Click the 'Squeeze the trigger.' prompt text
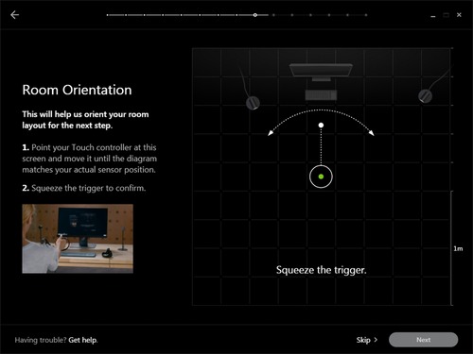The image size is (473, 354). (x=322, y=270)
